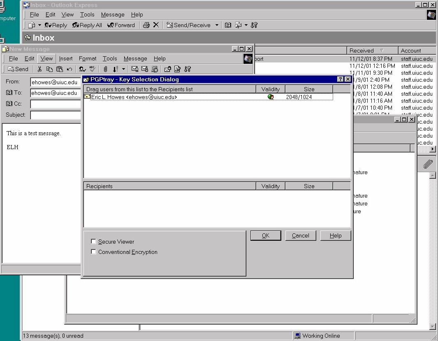Click the Work Offline icon in New Message
The width and height of the screenshot is (438, 341).
tap(155, 69)
